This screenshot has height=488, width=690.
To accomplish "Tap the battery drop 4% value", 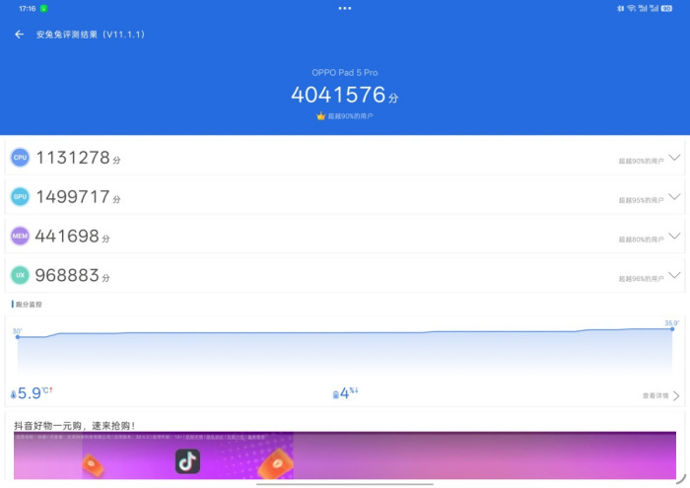I will (349, 392).
